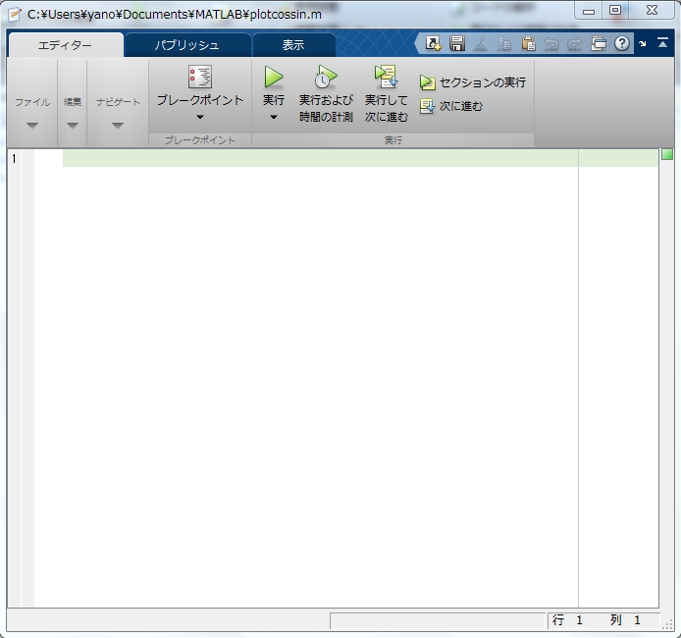Image resolution: width=681 pixels, height=638 pixels.
Task: Click the new shortcut icon in quick access toolbar
Action: (433, 43)
